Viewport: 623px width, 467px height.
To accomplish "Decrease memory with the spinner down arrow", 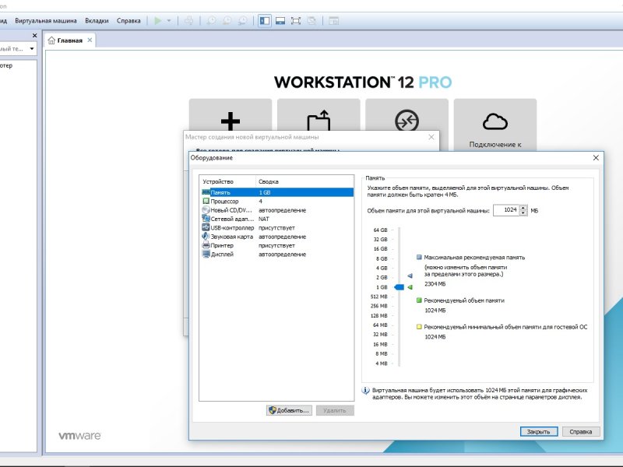I will coord(523,212).
